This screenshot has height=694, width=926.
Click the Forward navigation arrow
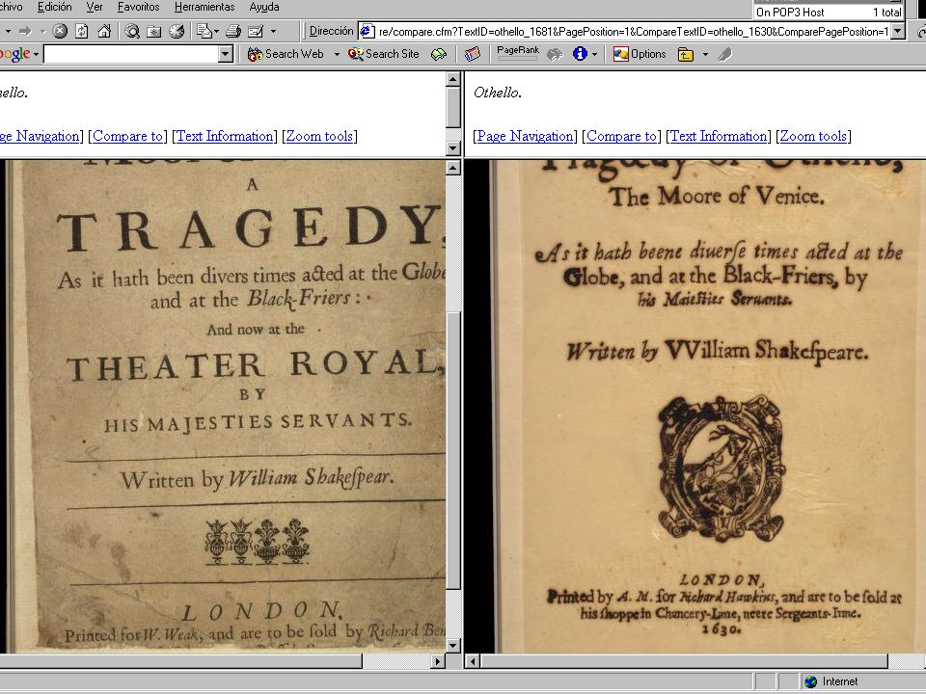coord(25,31)
